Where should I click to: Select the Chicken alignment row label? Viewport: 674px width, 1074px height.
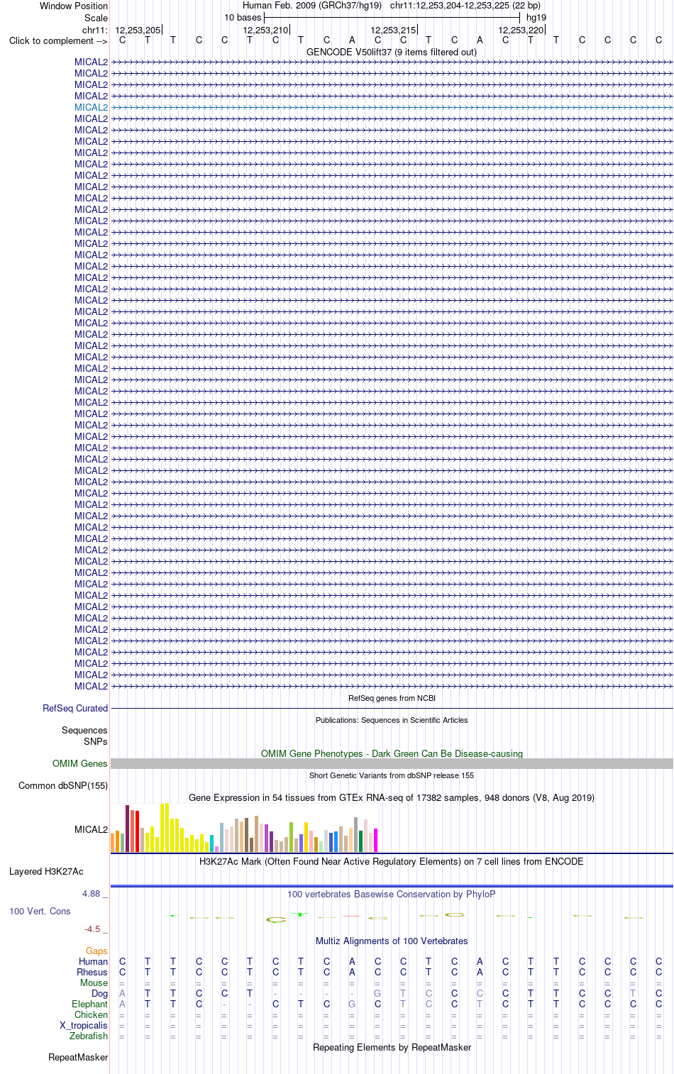[91, 1014]
